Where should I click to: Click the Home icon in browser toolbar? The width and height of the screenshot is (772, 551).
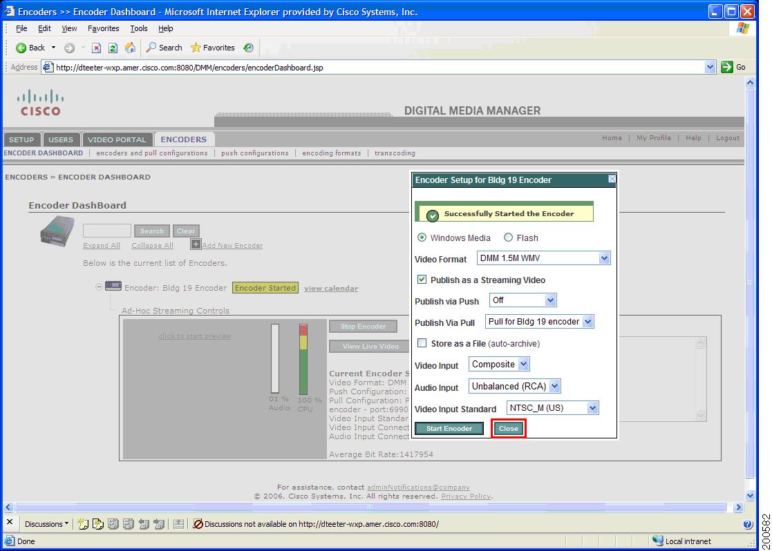pos(129,47)
